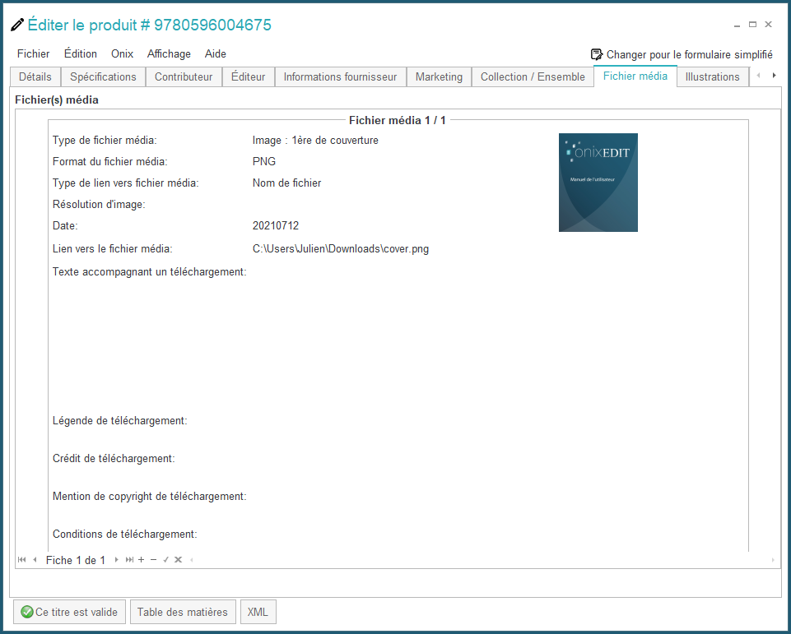Image resolution: width=791 pixels, height=634 pixels.
Task: Click Lien vers le fichier média label
Action: [113, 248]
